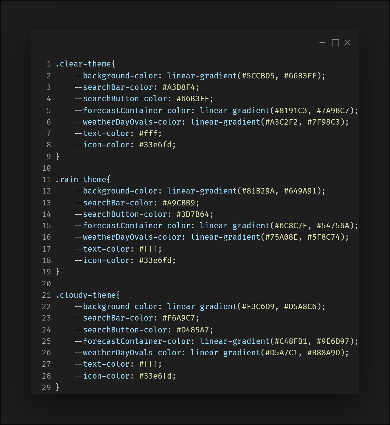The height and width of the screenshot is (425, 390).
Task: Click hex value #81B29A
Action: tap(258, 191)
